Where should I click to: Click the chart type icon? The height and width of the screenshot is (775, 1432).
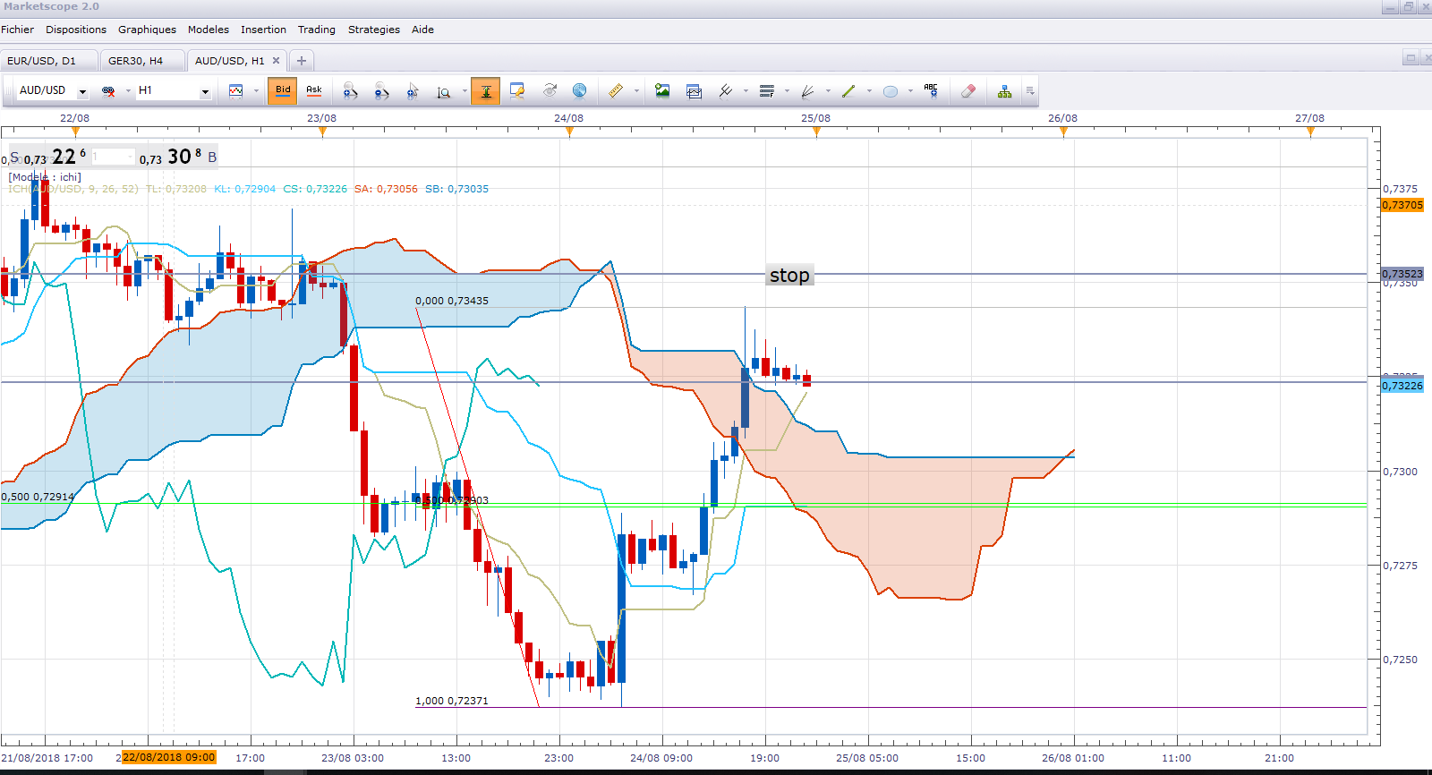(x=236, y=91)
